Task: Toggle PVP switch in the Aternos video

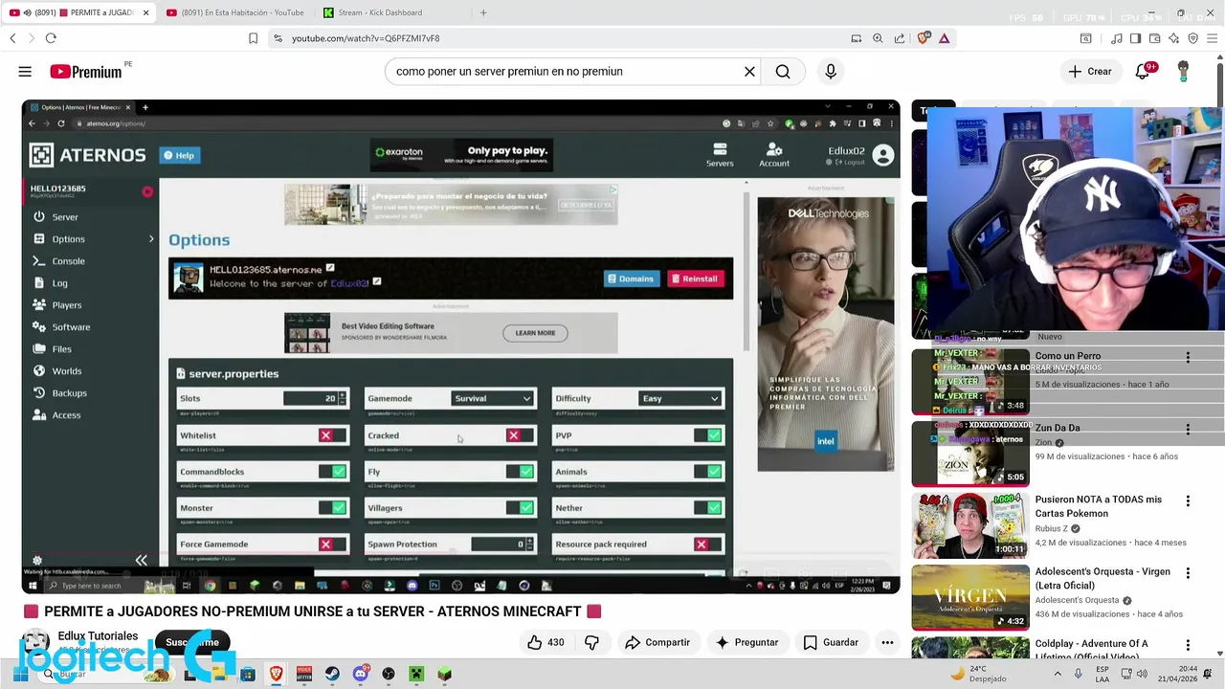Action: click(x=708, y=435)
